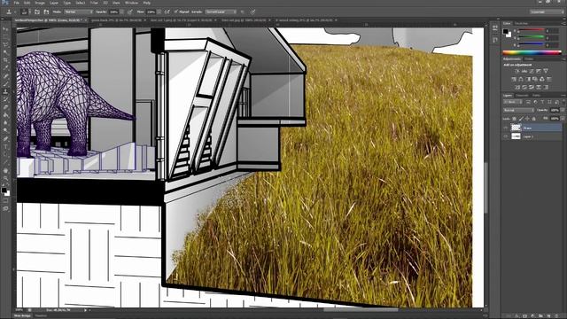Open the layer filter Kind dropdown
Screen dimensions: 567x319
(513, 103)
